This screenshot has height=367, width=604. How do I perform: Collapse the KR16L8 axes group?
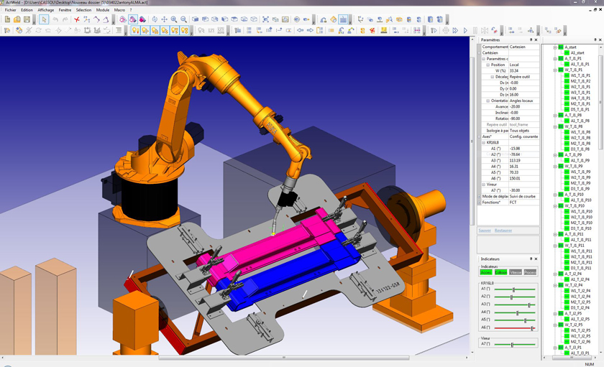483,142
